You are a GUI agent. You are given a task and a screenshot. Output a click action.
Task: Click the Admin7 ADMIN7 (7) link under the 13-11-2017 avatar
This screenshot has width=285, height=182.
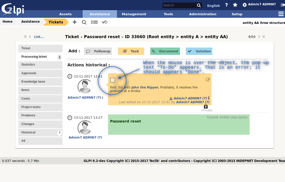click(85, 138)
